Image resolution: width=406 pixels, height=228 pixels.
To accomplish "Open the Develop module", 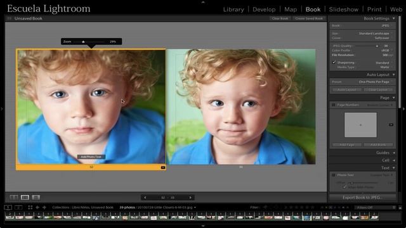I will (x=264, y=9).
